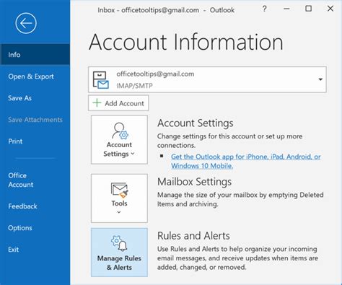The width and height of the screenshot is (342, 285).
Task: Expand the officetooltips@gmail.com account dropdown
Action: (320, 79)
